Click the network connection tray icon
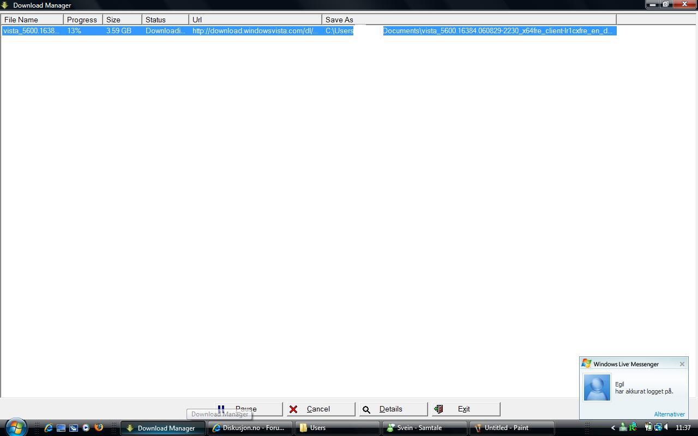This screenshot has height=436, width=698. click(658, 428)
